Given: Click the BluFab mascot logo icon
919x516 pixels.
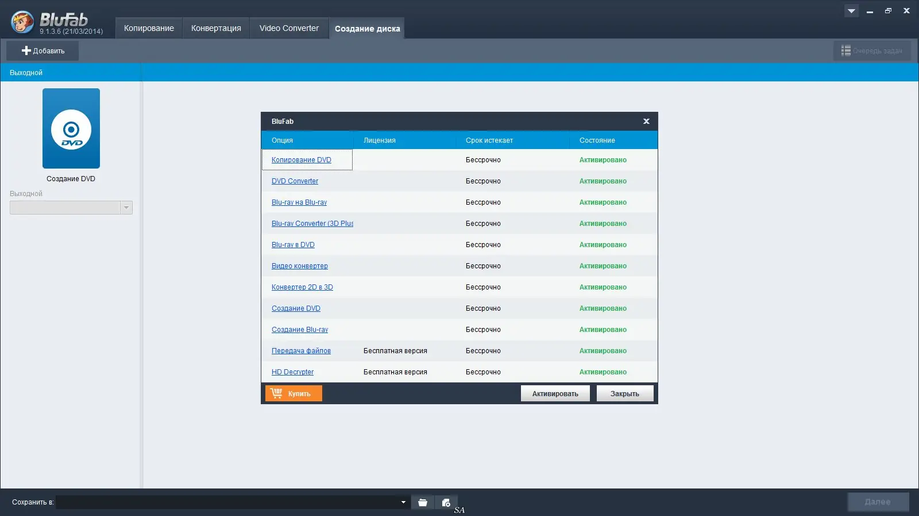Looking at the screenshot, I should (x=23, y=22).
